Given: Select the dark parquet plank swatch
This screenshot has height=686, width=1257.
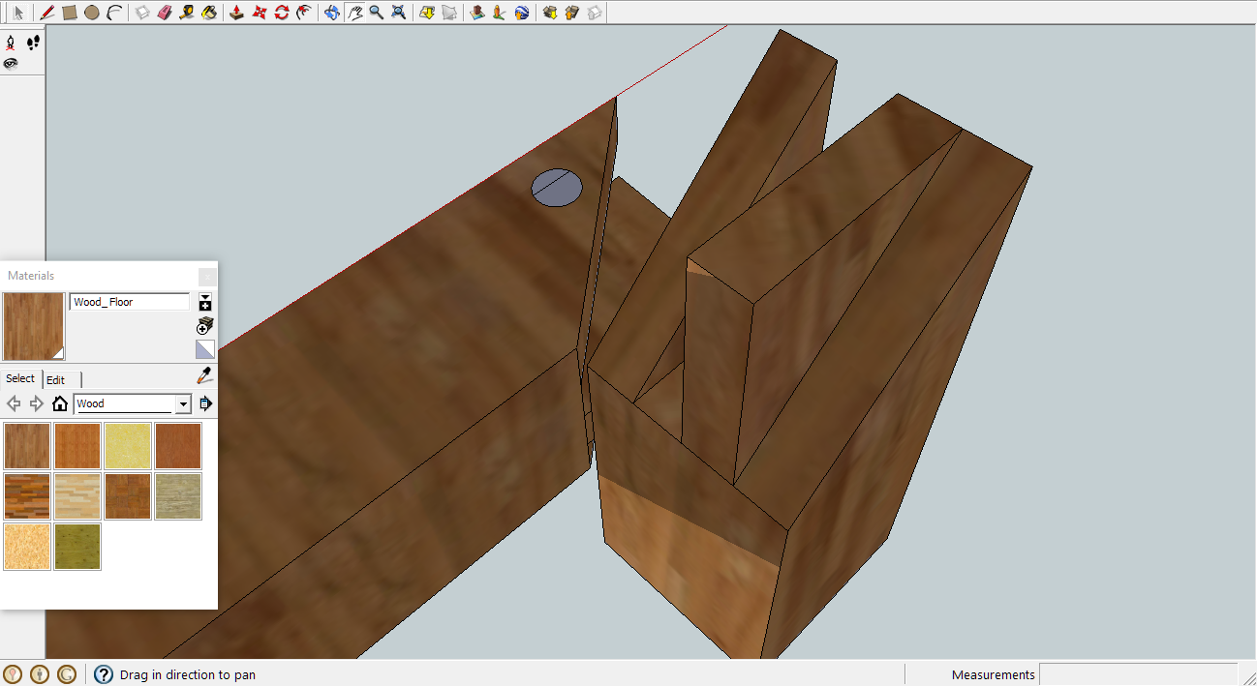Looking at the screenshot, I should [27, 496].
